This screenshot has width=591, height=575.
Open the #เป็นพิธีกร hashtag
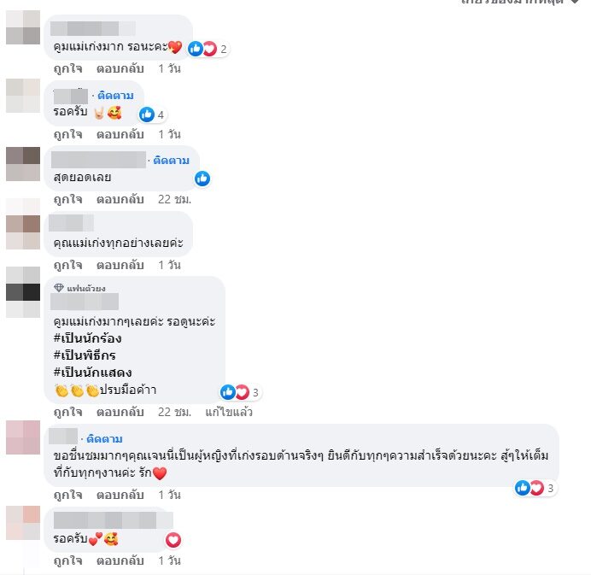[x=85, y=355]
